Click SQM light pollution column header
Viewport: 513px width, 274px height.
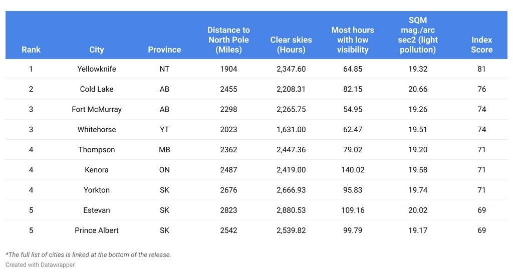click(418, 35)
